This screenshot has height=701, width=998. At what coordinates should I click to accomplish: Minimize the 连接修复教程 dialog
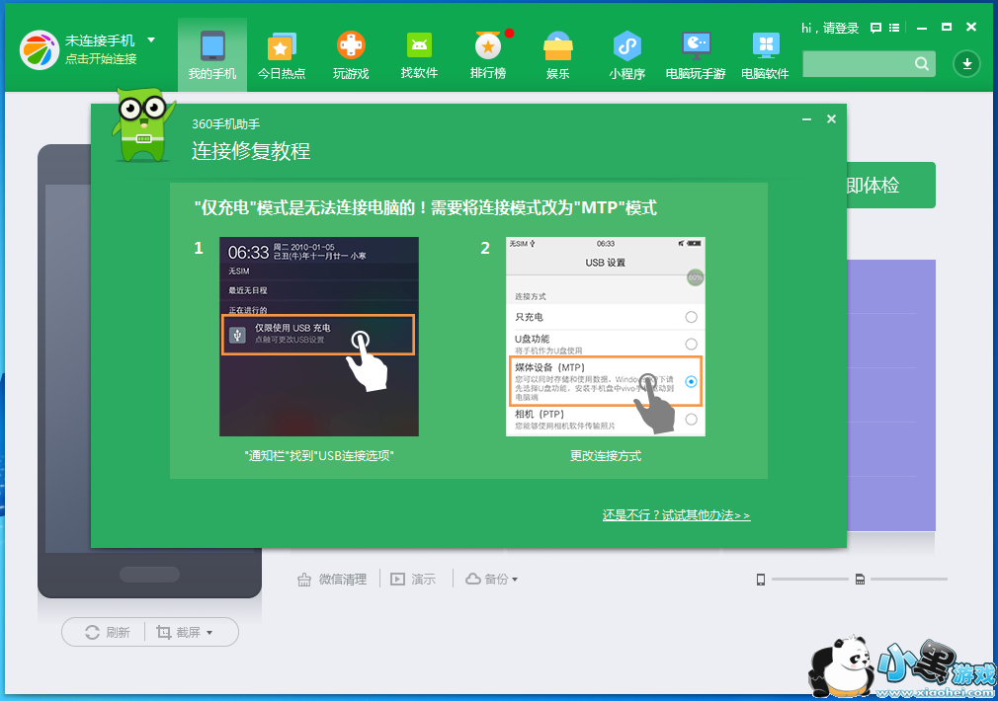(x=806, y=118)
